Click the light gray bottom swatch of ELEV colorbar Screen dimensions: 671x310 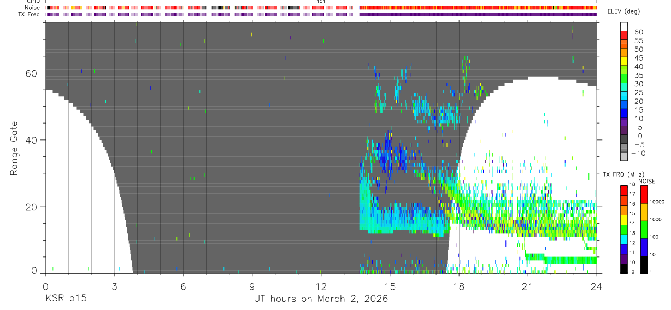point(625,156)
